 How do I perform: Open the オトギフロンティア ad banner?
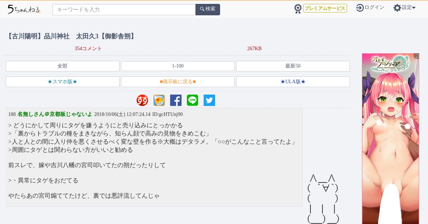point(391,139)
